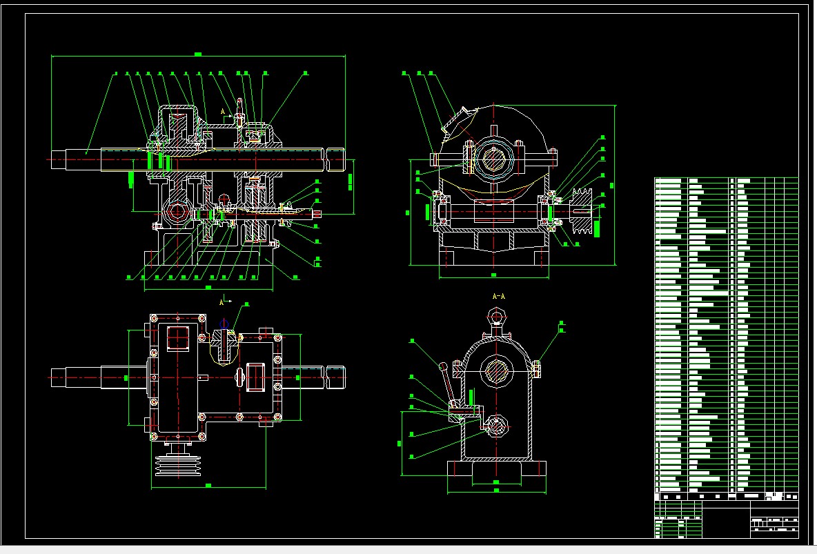Select the overall length dimension above front view

(198, 54)
